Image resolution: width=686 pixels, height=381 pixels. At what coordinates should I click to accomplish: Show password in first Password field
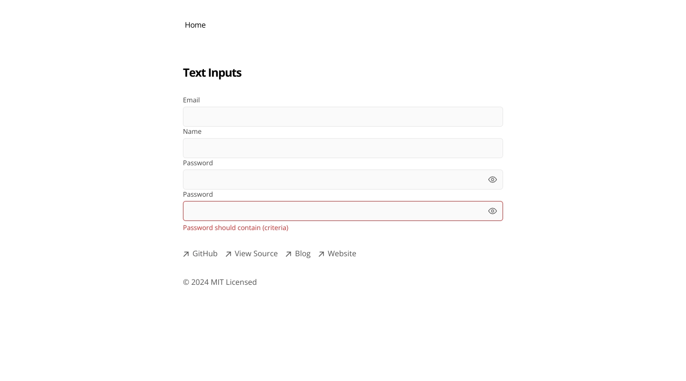(x=493, y=180)
